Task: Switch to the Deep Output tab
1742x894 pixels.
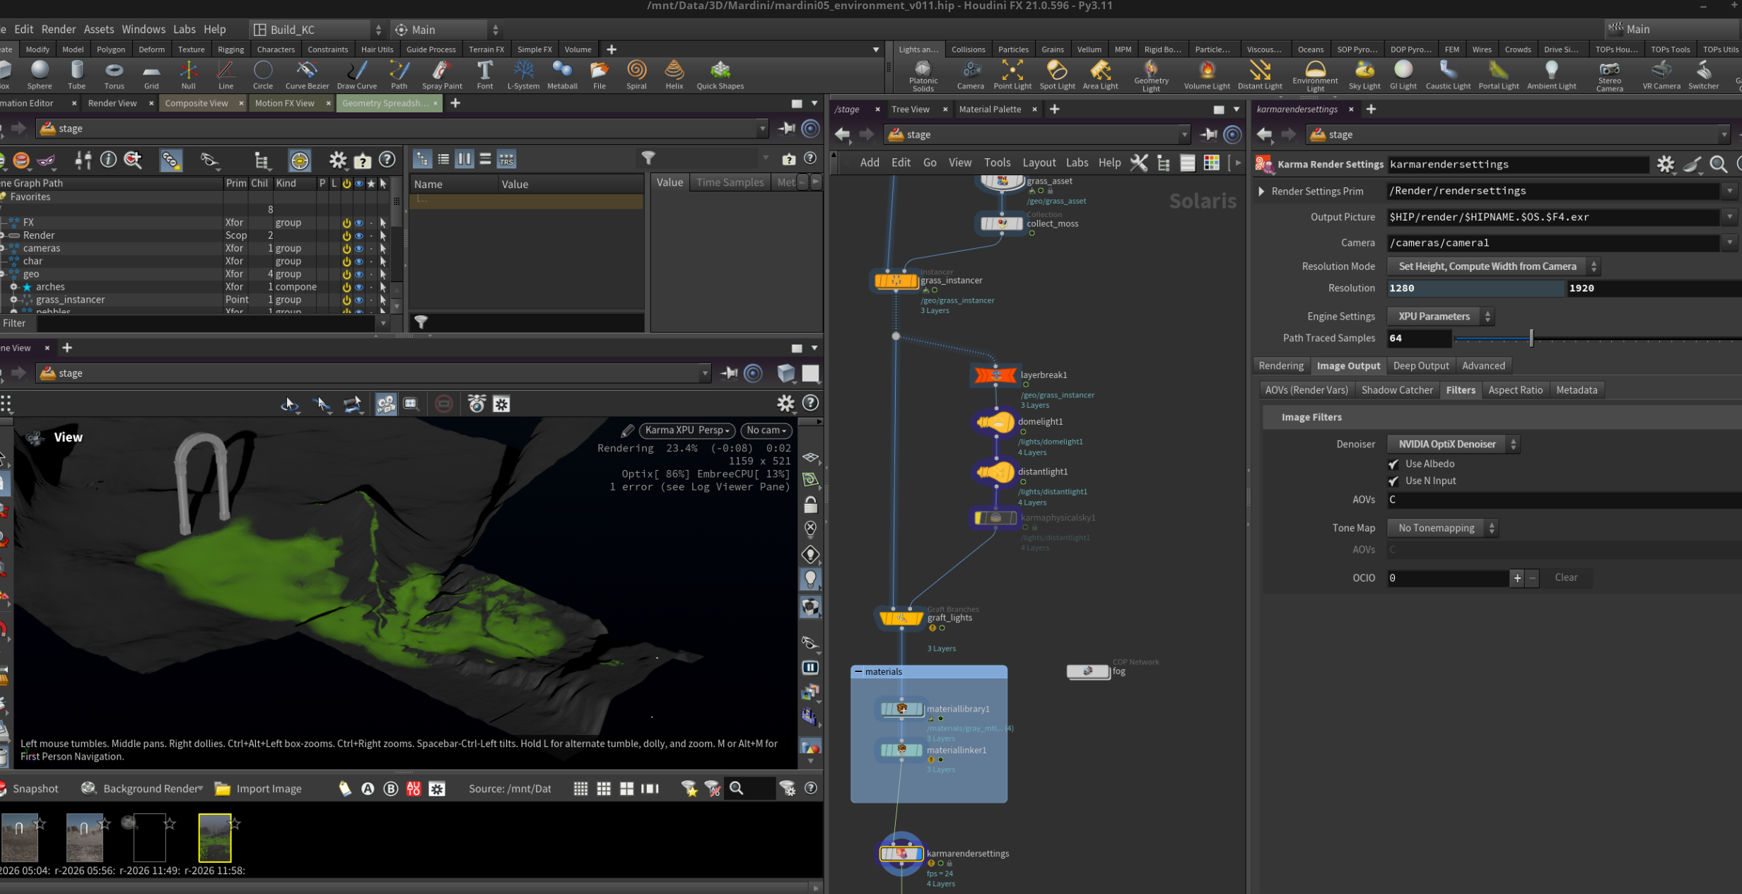Action: coord(1420,365)
